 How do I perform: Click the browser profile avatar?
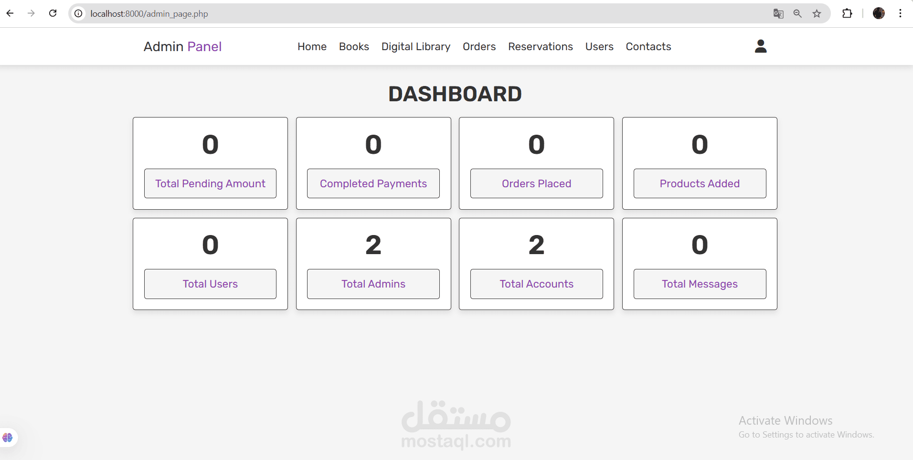click(880, 13)
